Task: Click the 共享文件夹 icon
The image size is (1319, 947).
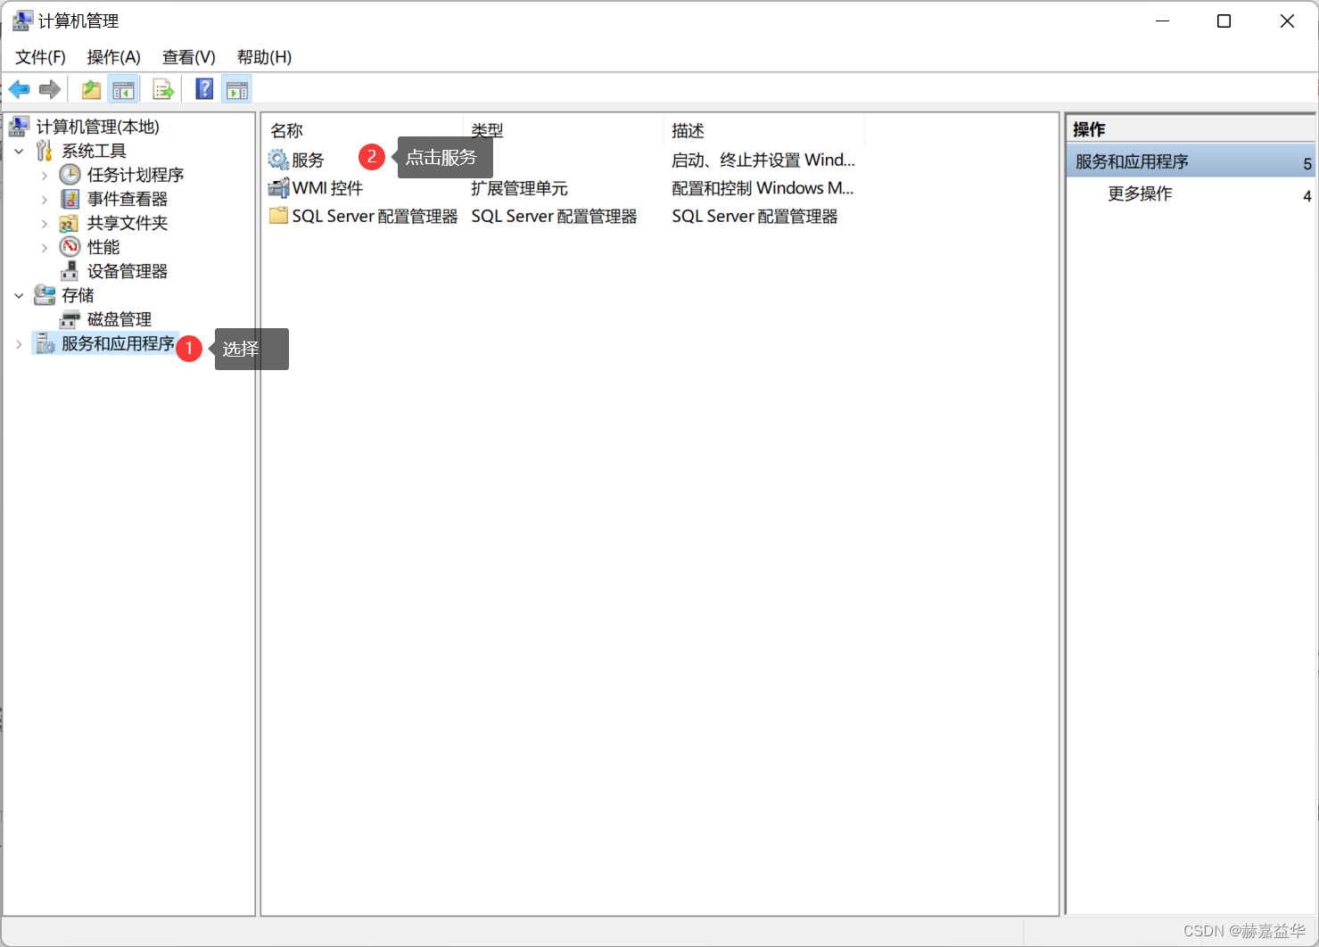Action: pos(70,223)
